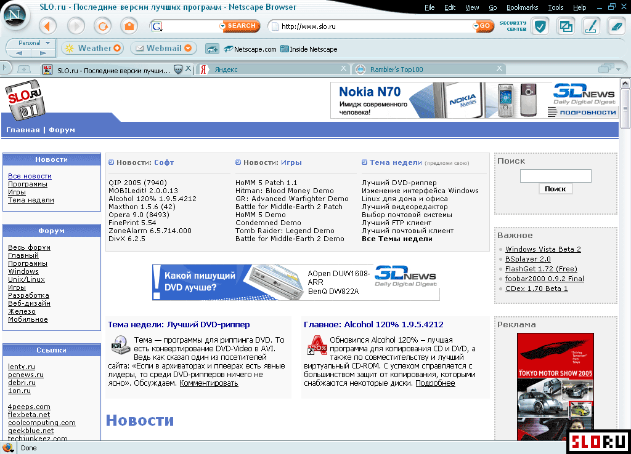Open the Windows Vista Beta 2 link
631x454 pixels.
(543, 249)
